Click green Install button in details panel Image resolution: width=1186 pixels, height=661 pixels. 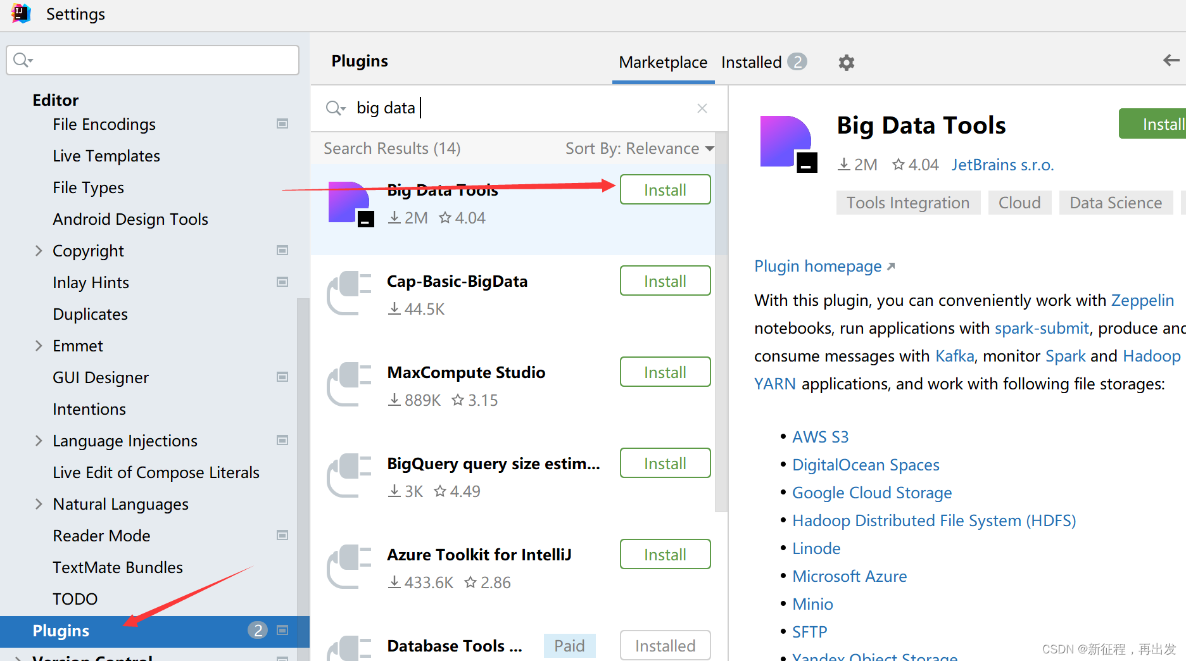pos(1152,124)
